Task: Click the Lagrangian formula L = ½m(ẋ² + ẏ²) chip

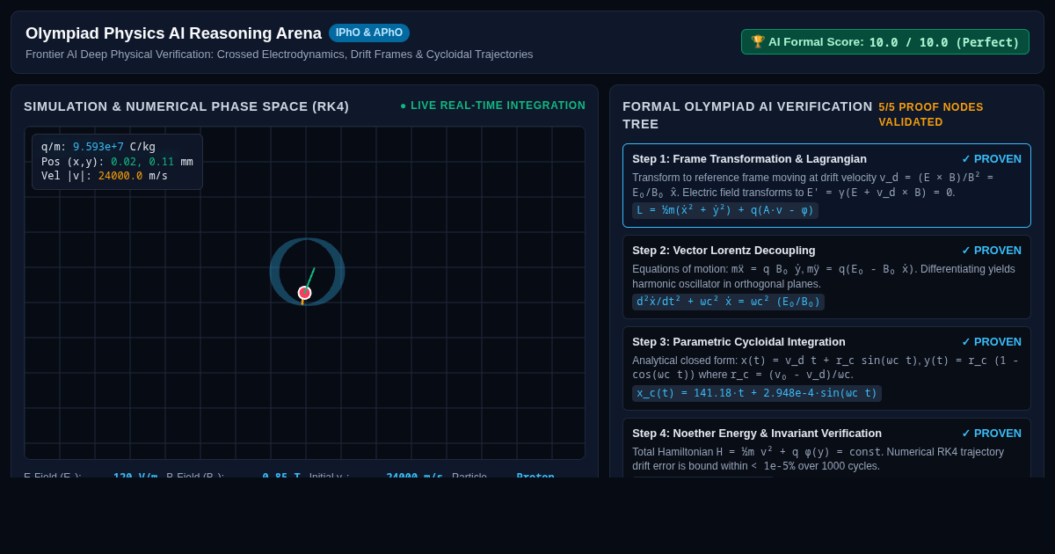Action: tap(725, 211)
